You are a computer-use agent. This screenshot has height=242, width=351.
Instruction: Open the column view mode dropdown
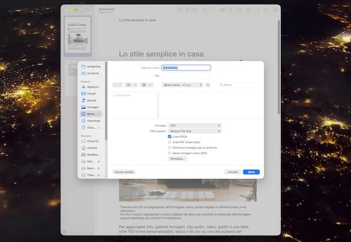(x=131, y=85)
